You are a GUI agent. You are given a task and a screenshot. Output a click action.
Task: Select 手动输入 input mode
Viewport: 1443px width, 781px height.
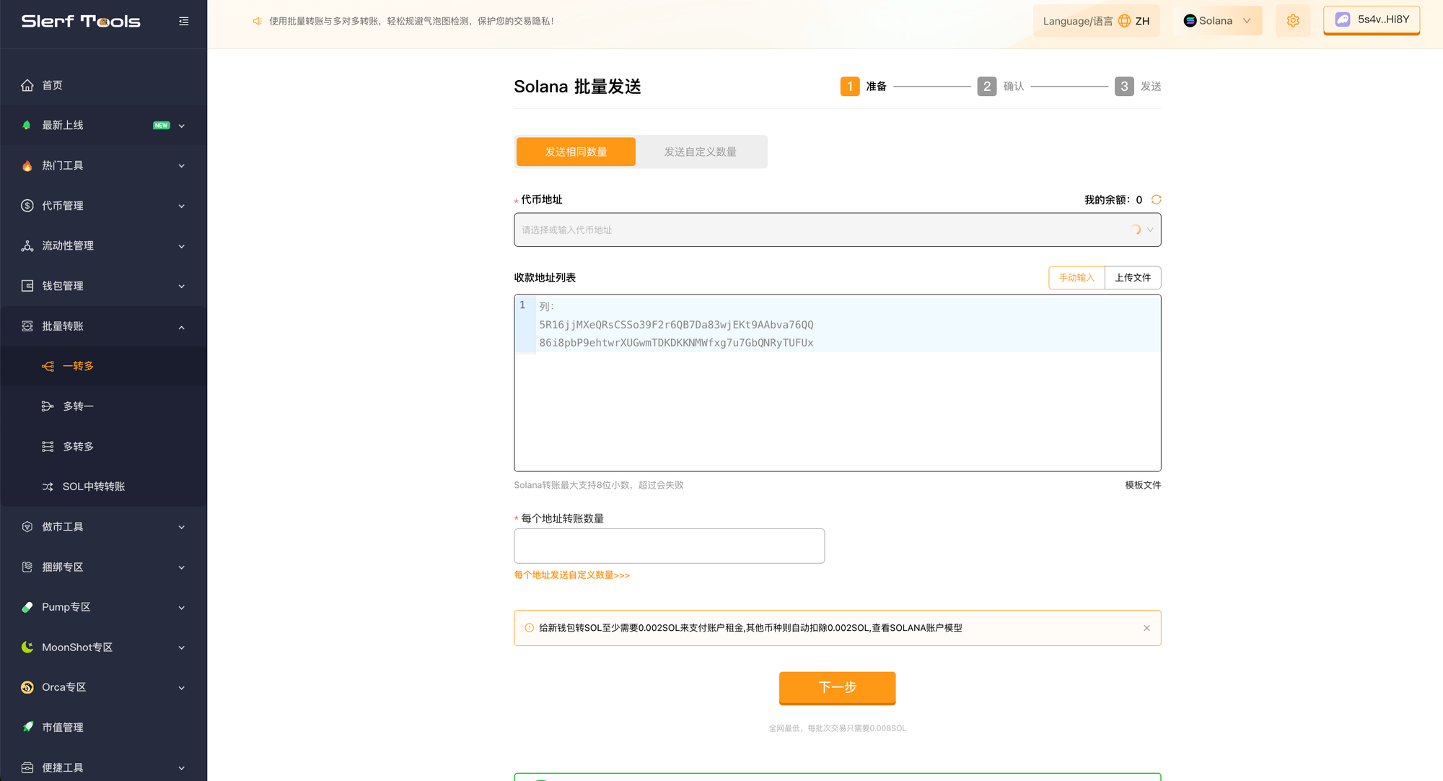1076,278
